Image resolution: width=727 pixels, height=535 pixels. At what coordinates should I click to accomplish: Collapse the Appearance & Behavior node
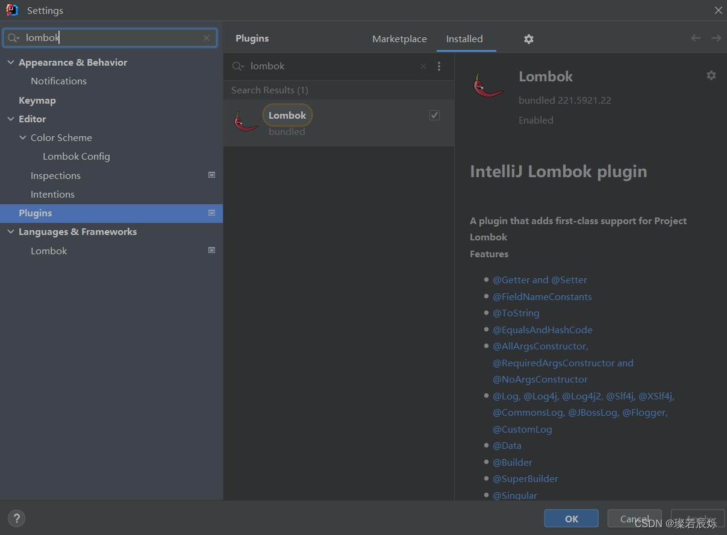click(10, 62)
